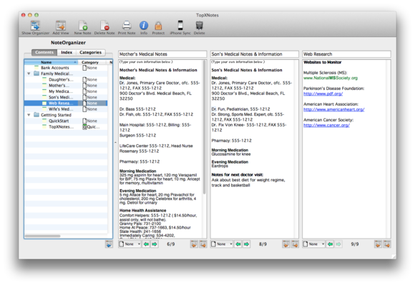Go to previous note in Son's Medical Notes pane
The width and height of the screenshot is (415, 285).
point(238,244)
